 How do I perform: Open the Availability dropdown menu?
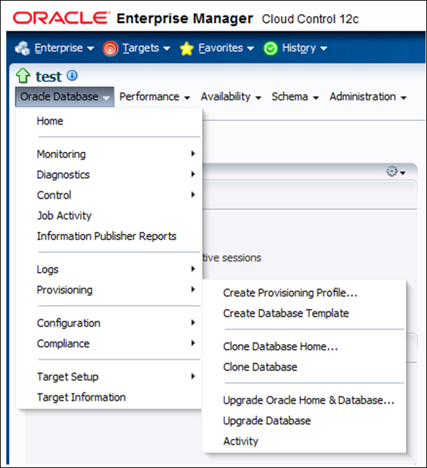[231, 97]
